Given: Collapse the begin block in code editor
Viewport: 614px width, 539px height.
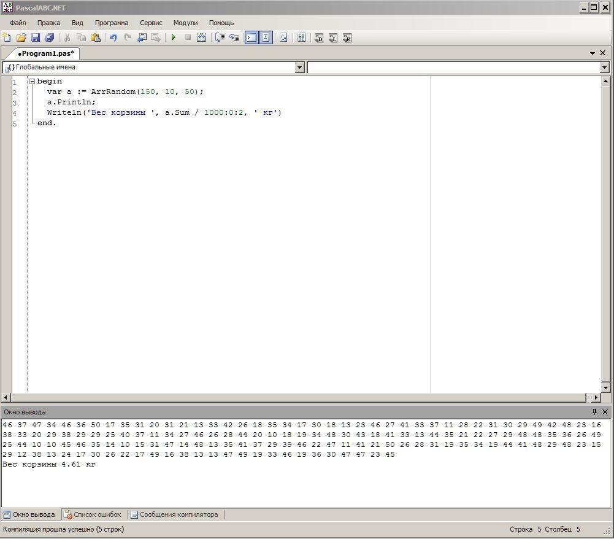Looking at the screenshot, I should pos(32,81).
